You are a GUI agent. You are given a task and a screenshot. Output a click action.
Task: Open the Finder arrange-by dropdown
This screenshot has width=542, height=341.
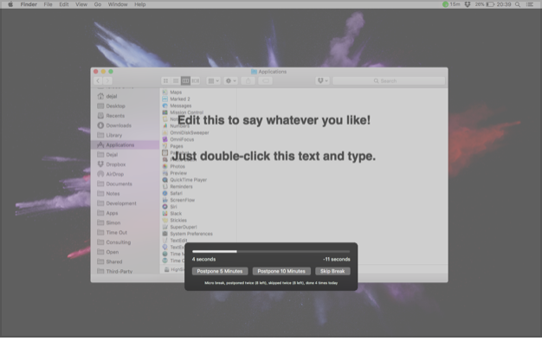(x=213, y=80)
